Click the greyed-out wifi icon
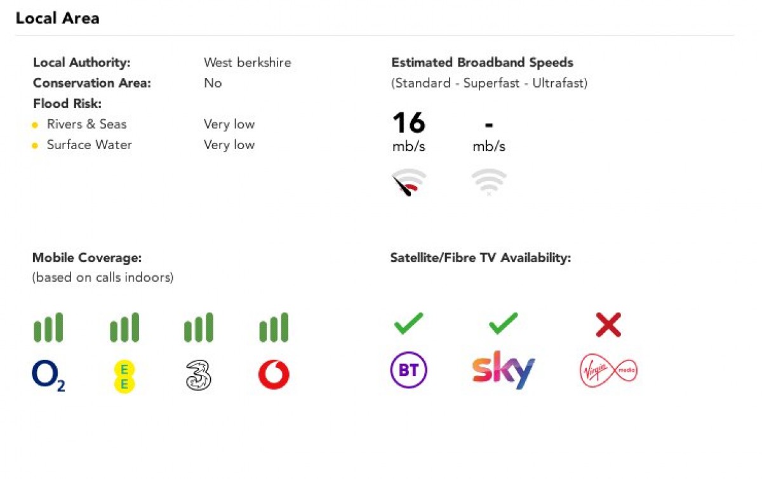The width and height of the screenshot is (762, 479). [489, 183]
